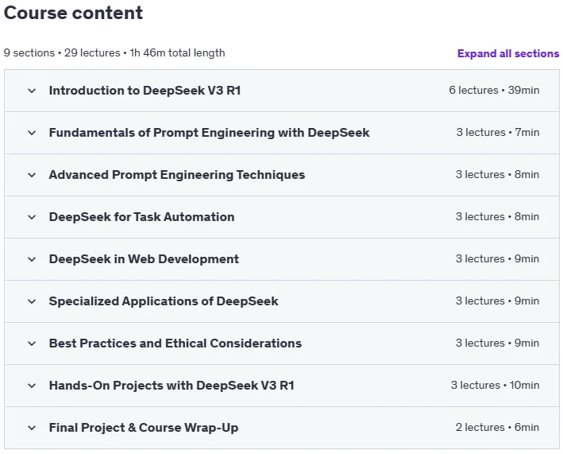
Task: Expand chevron beside DeepSeek for Task Automation
Action: (x=32, y=217)
